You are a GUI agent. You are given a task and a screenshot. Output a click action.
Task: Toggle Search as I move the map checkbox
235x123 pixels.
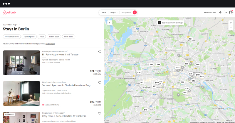click(160, 23)
